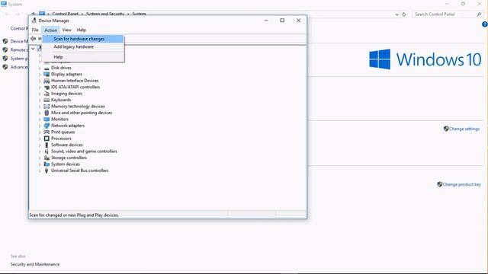The image size is (488, 274).
Task: Click Control Panel breadcrumb in System window
Action: coord(65,14)
